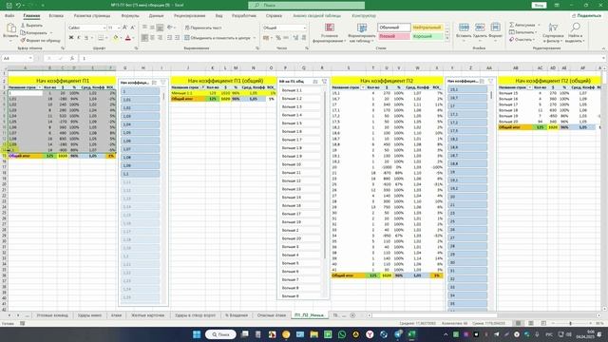Open the Name Box dropdown arrow

(x=29, y=58)
